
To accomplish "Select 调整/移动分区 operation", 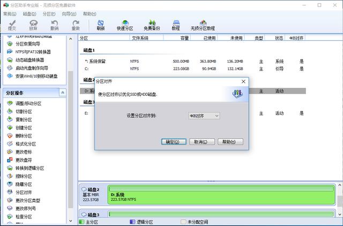I will point(24,103).
